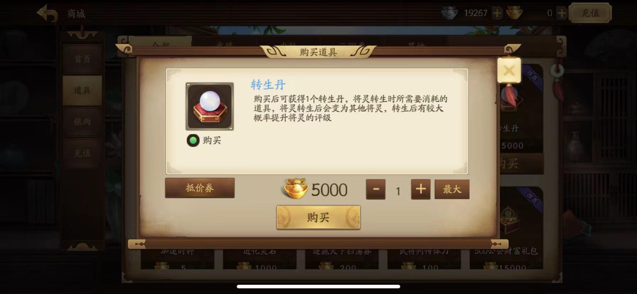Click the silver ingot currency icon
Viewport: 637px width, 294px height.
tap(449, 13)
